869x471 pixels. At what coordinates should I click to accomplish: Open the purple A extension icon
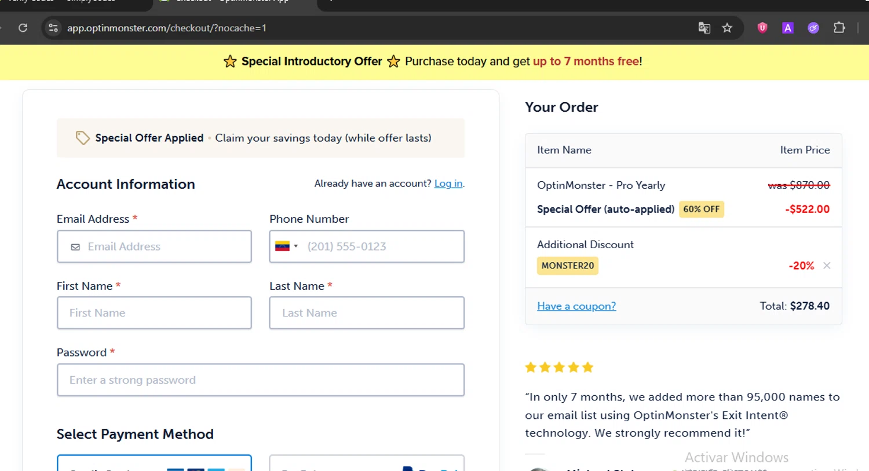(788, 28)
